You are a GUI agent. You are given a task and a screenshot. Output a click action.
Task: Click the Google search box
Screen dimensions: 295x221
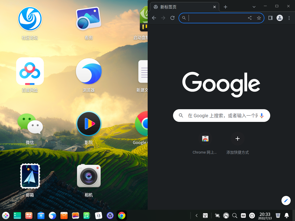click(x=221, y=115)
